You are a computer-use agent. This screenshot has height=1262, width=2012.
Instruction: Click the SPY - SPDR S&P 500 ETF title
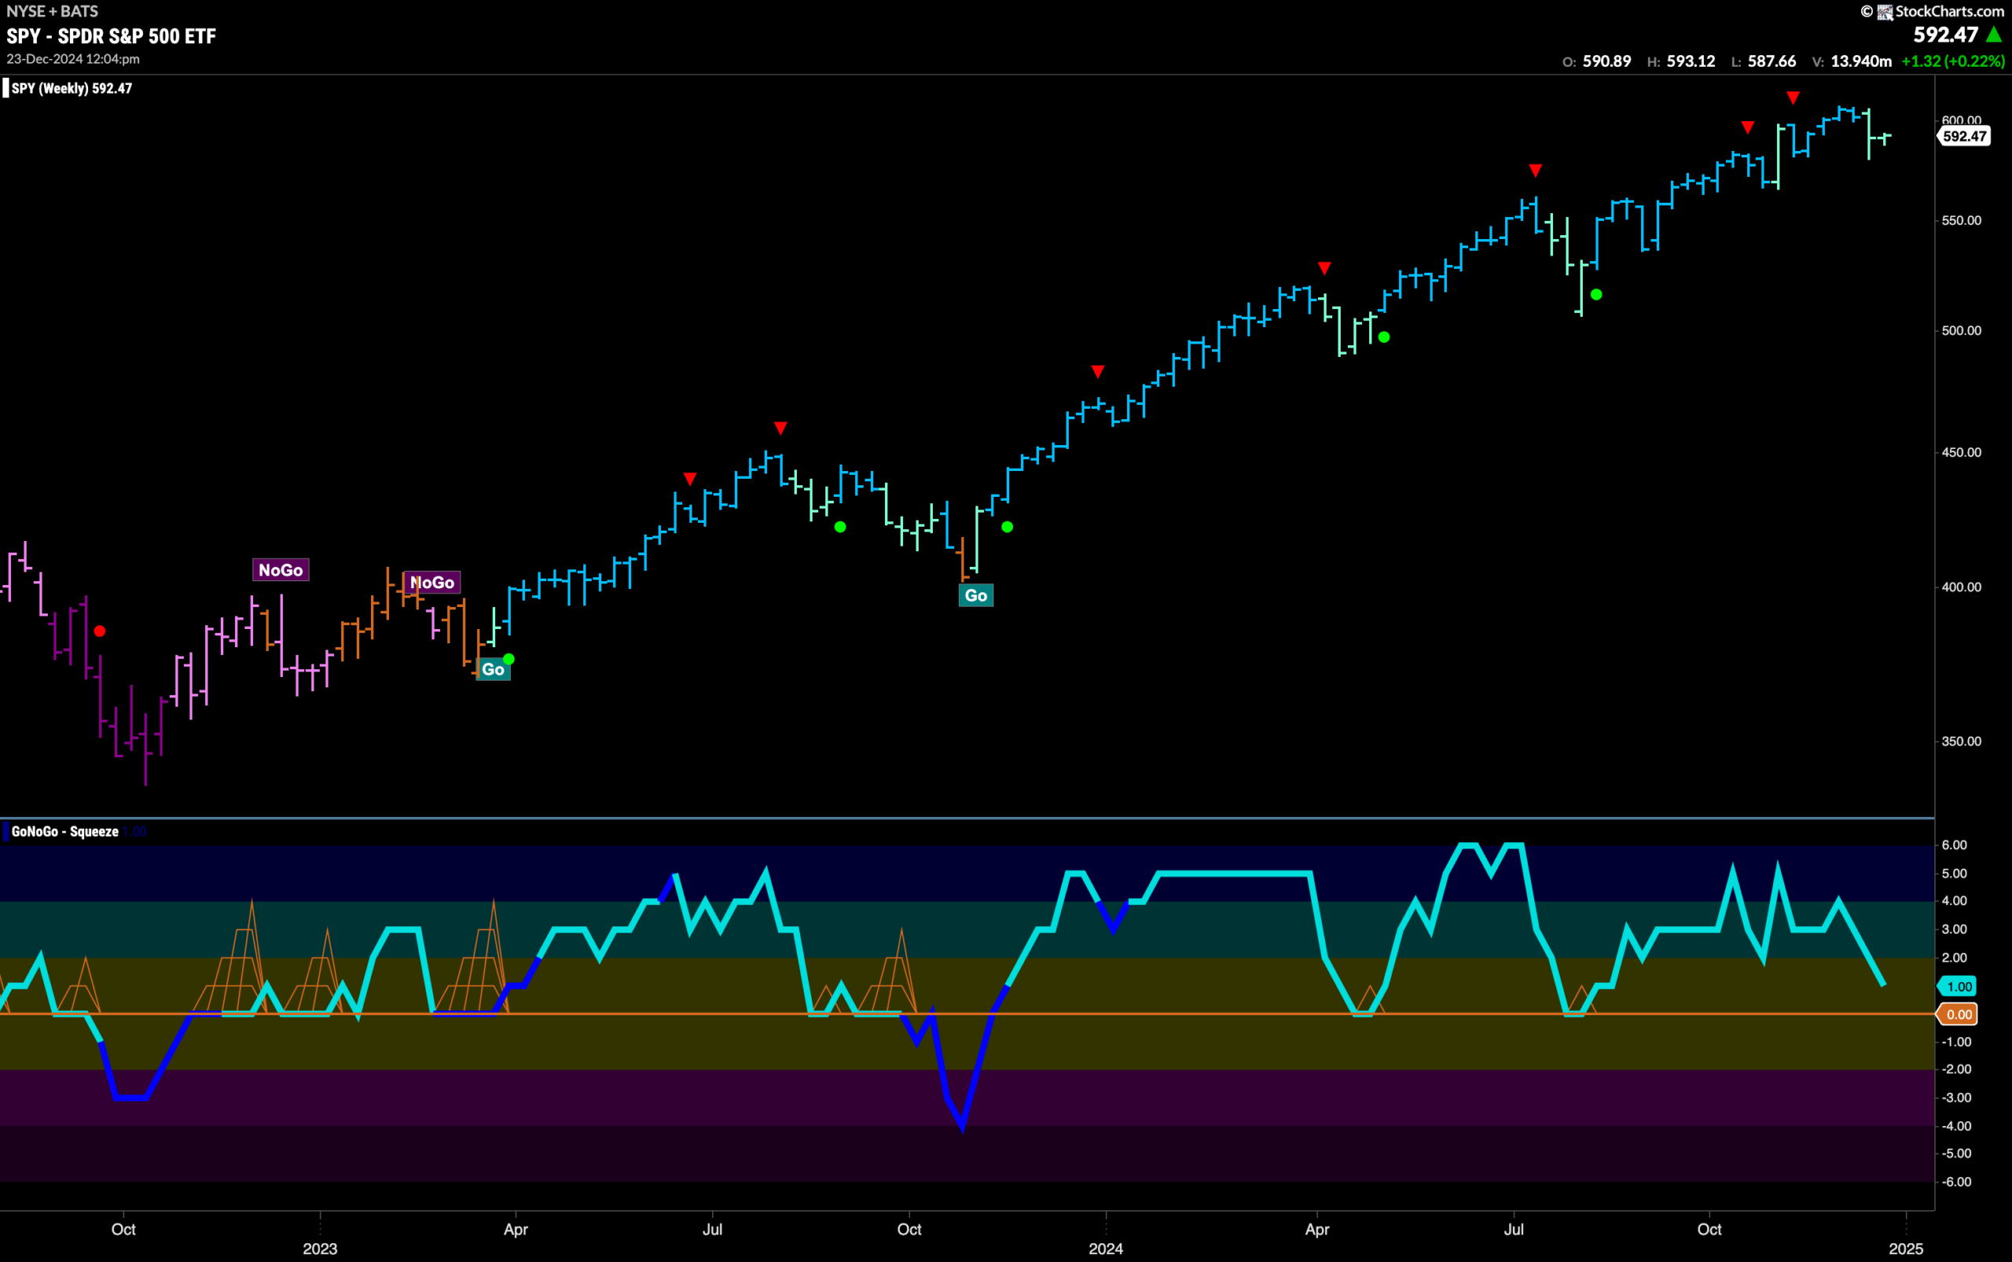[x=111, y=36]
